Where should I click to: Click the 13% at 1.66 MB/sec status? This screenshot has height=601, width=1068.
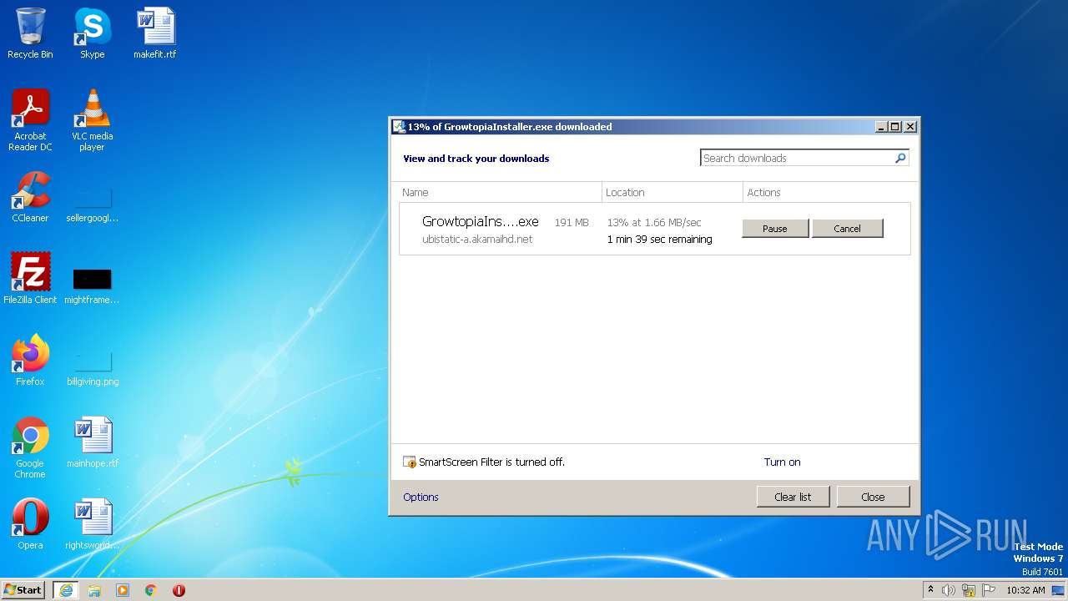(654, 223)
